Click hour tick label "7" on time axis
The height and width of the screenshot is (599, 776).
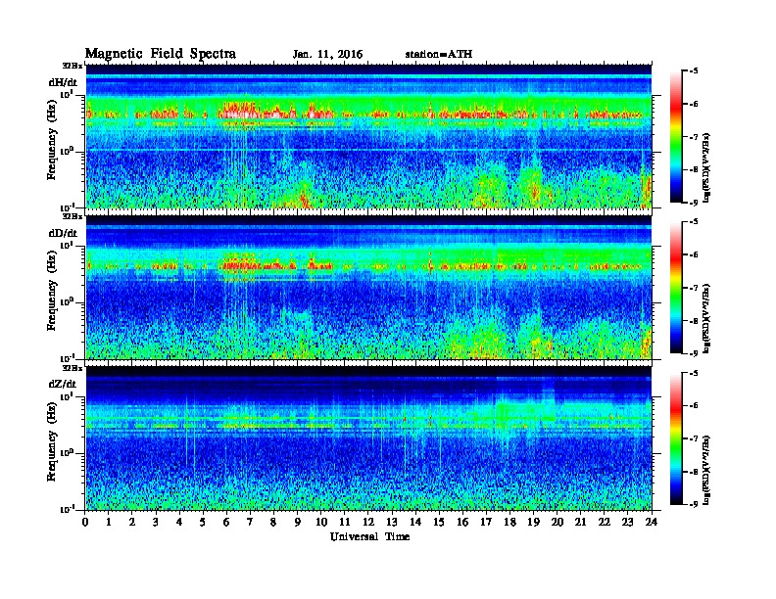coord(251,523)
